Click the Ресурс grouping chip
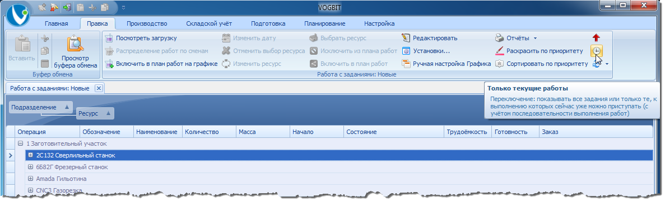This screenshot has height=201, width=665. [95, 113]
